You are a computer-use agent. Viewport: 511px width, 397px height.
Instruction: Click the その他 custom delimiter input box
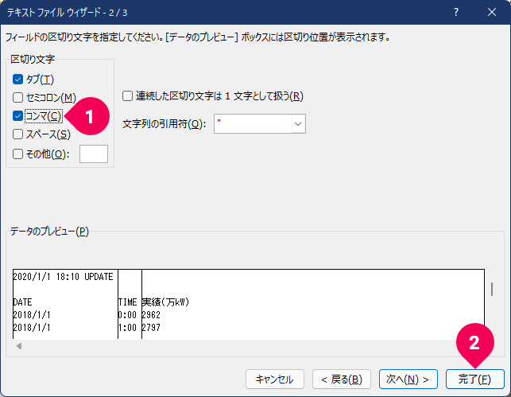point(94,154)
